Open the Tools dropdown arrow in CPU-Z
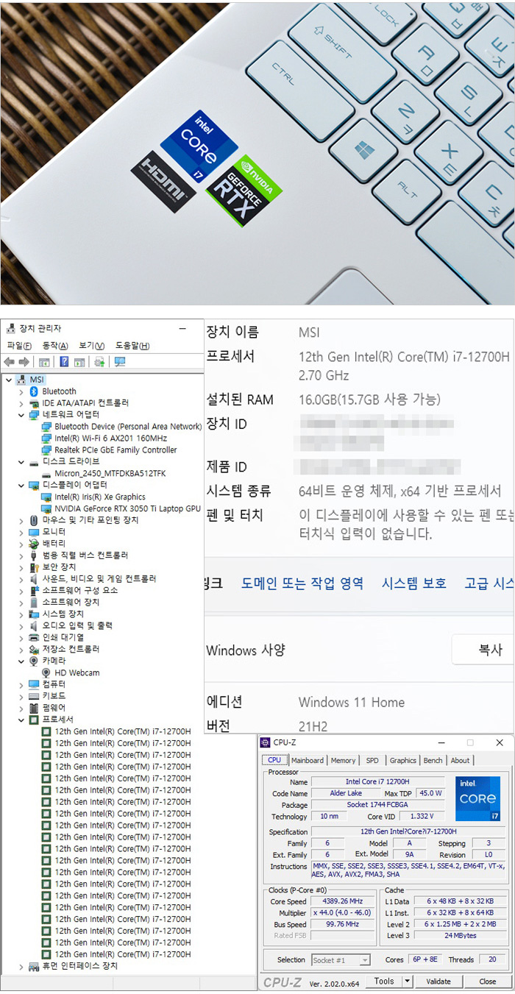 (x=407, y=981)
